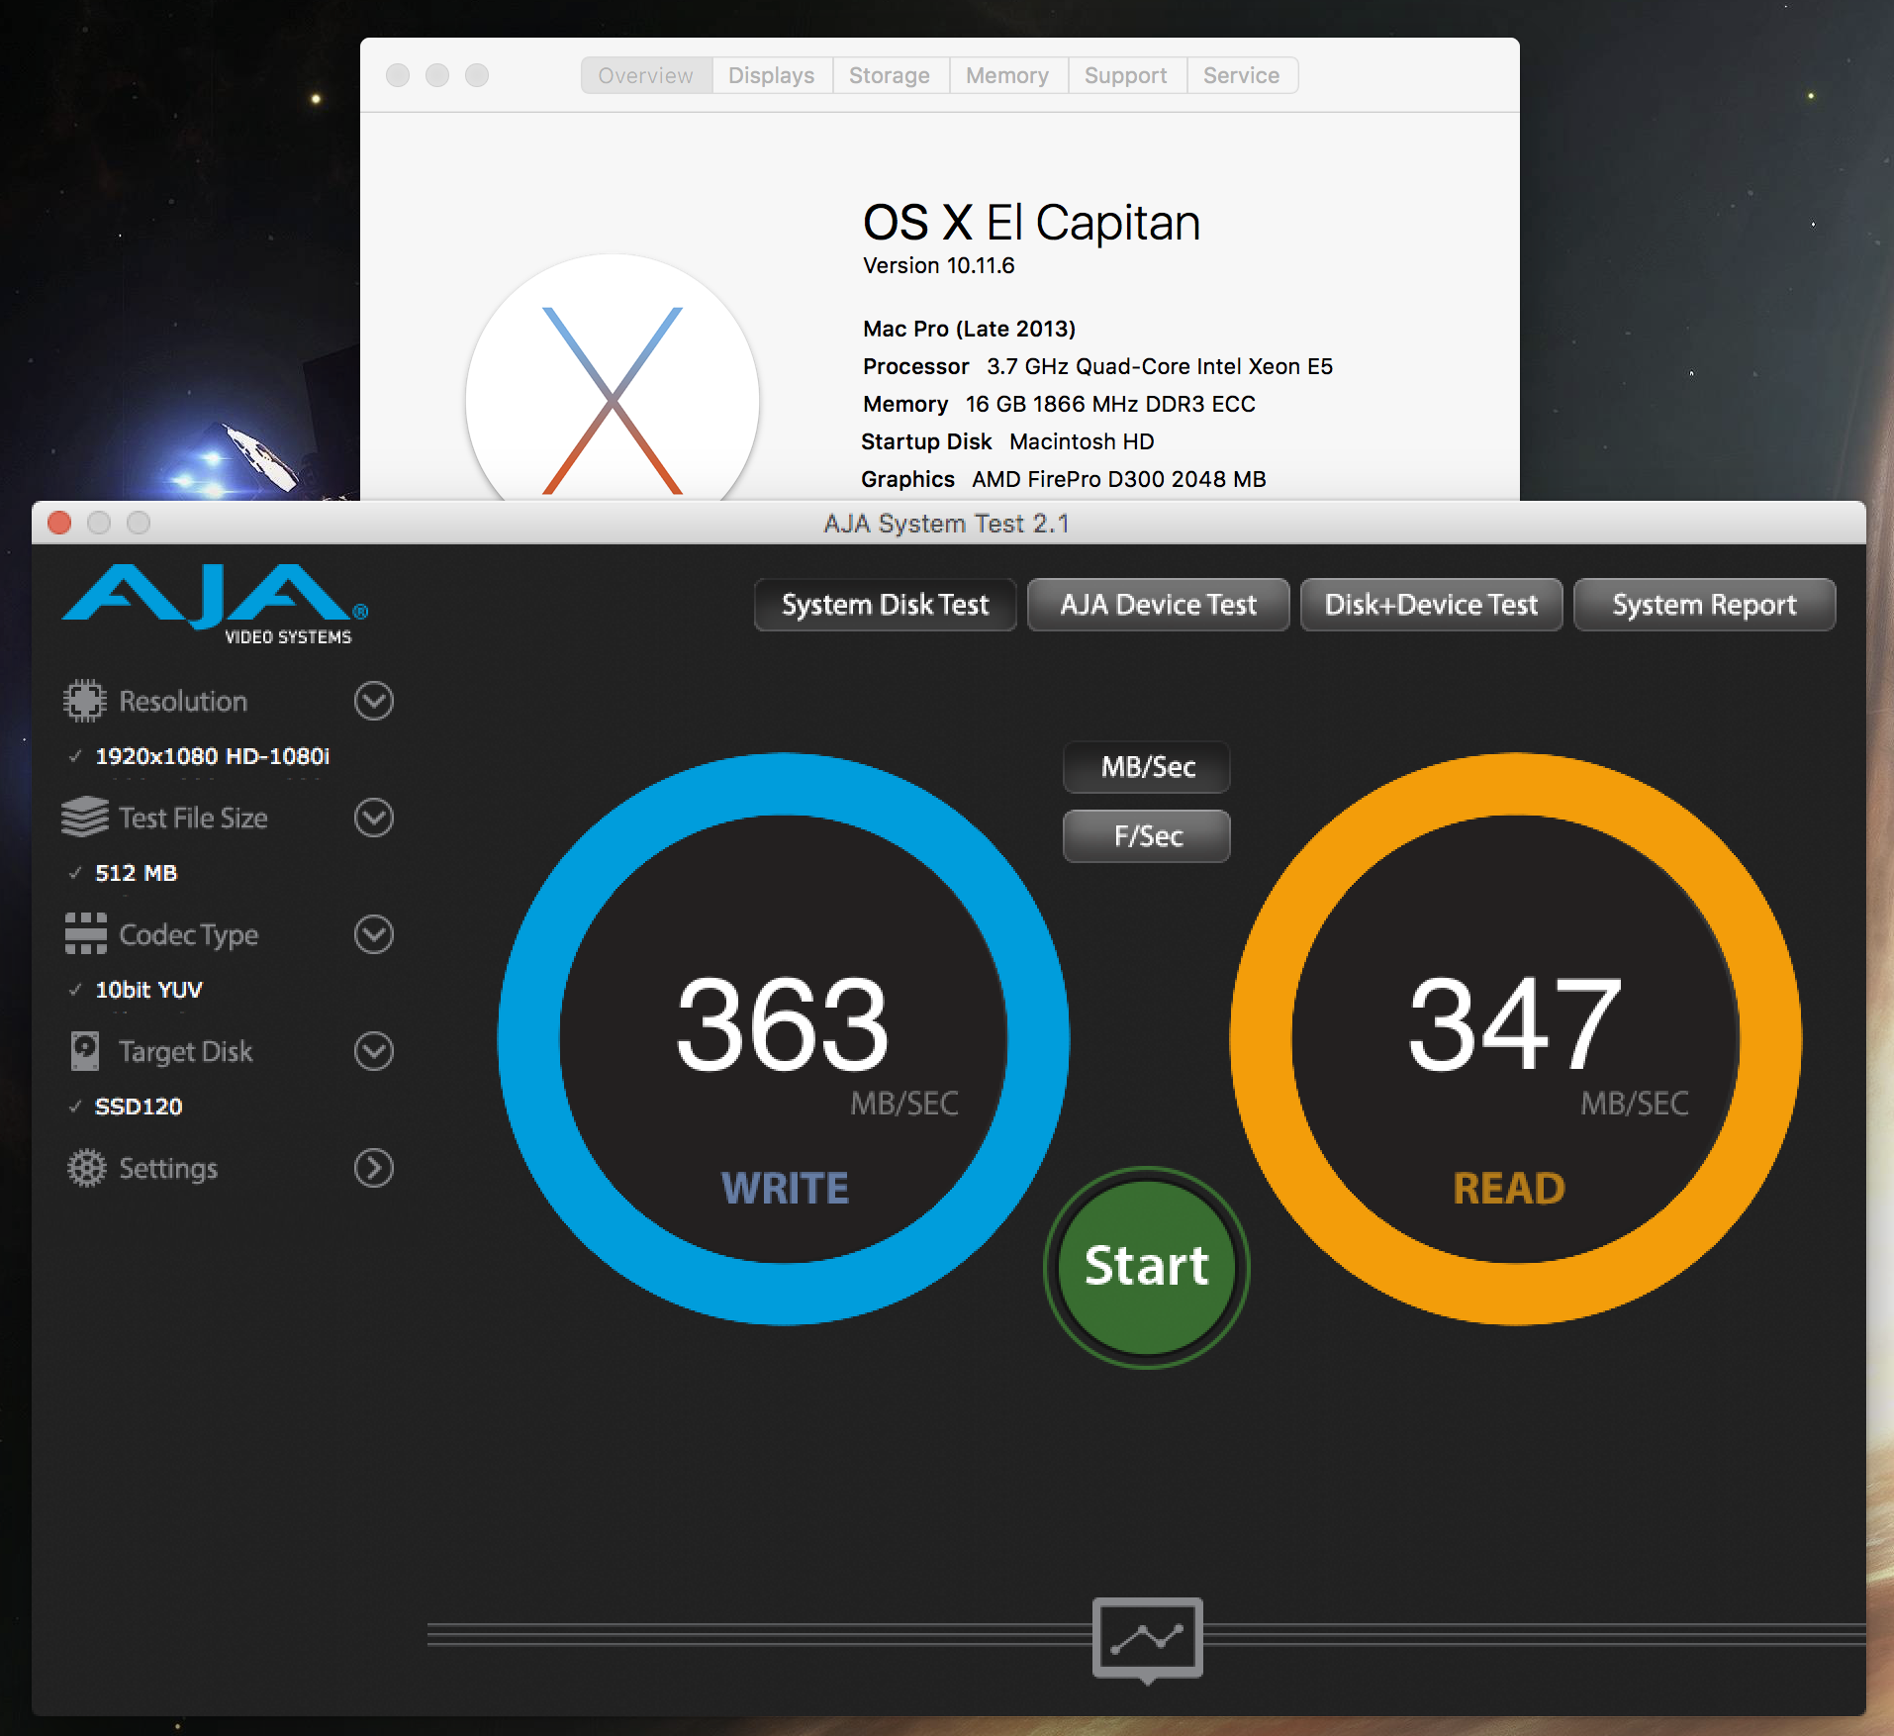The width and height of the screenshot is (1894, 1736).
Task: Open the AJA Device Test mode
Action: (1158, 605)
